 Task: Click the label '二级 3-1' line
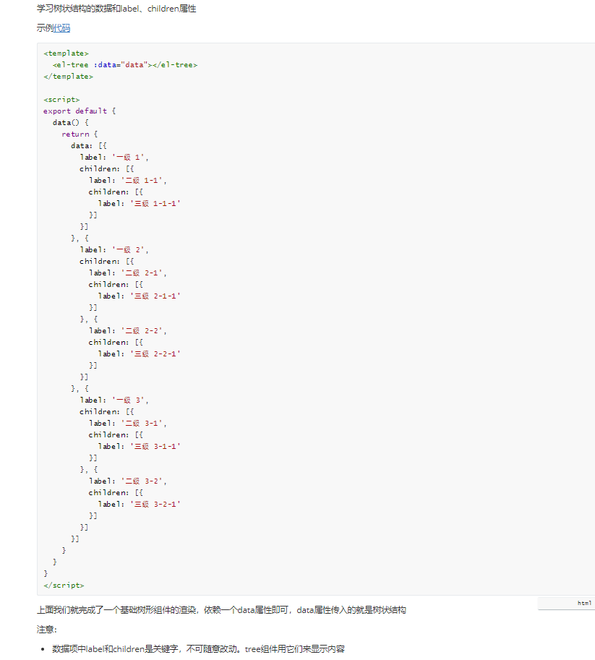click(127, 424)
